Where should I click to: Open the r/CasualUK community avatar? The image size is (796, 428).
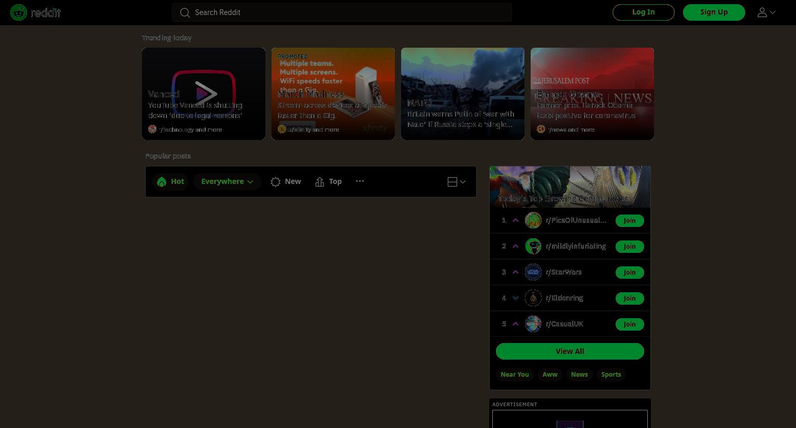533,324
